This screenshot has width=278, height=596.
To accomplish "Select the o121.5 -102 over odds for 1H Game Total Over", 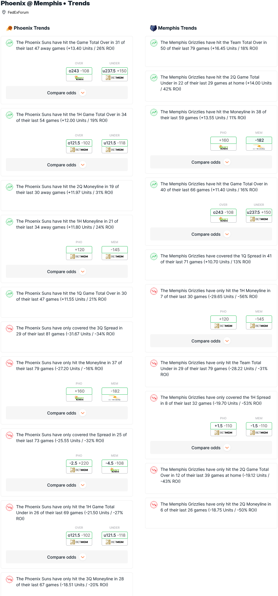I will pyautogui.click(x=79, y=143).
